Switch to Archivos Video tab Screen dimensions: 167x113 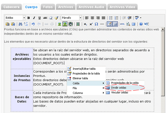click(x=122, y=7)
